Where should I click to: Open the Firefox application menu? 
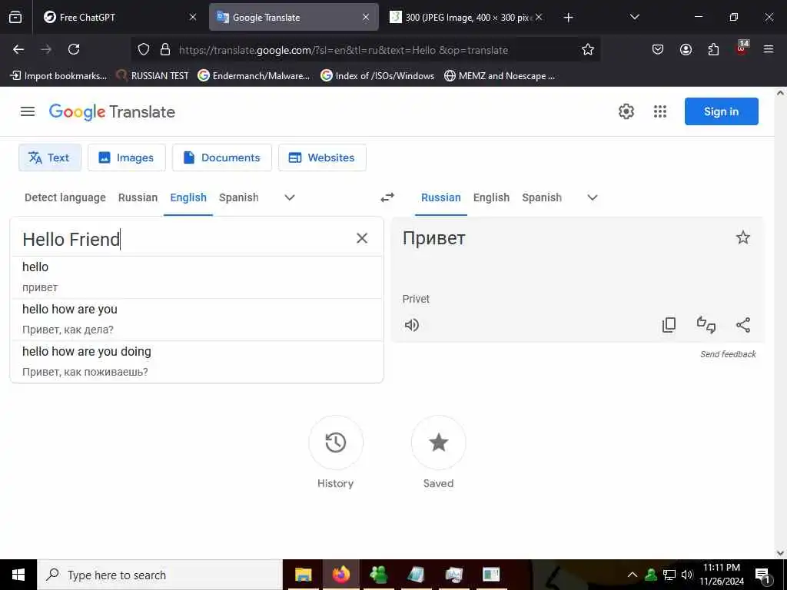coord(769,49)
